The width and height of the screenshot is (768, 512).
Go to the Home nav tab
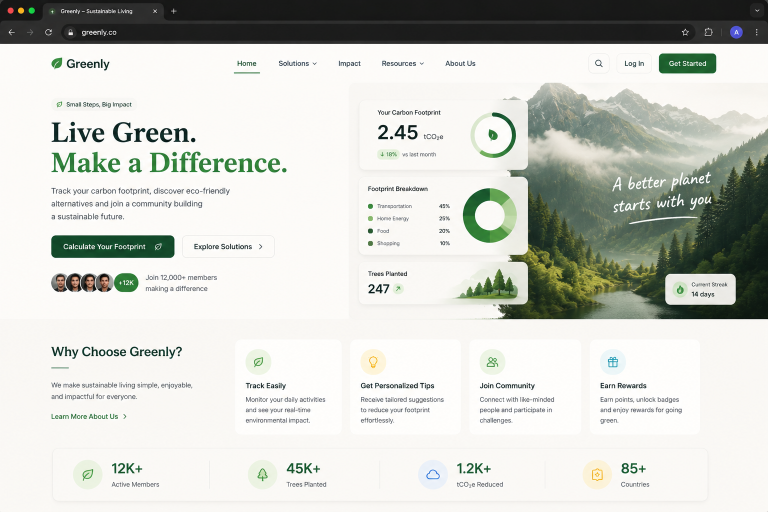[x=246, y=63]
